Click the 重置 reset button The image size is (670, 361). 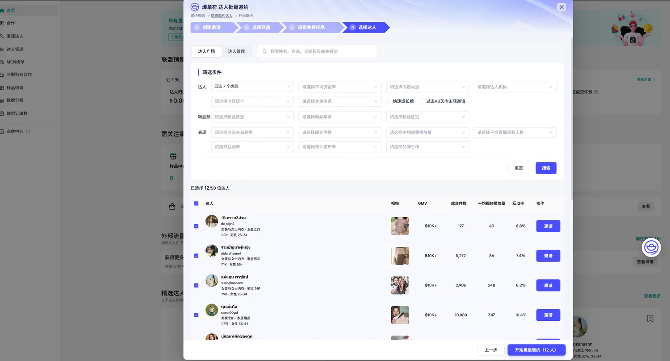pos(519,168)
